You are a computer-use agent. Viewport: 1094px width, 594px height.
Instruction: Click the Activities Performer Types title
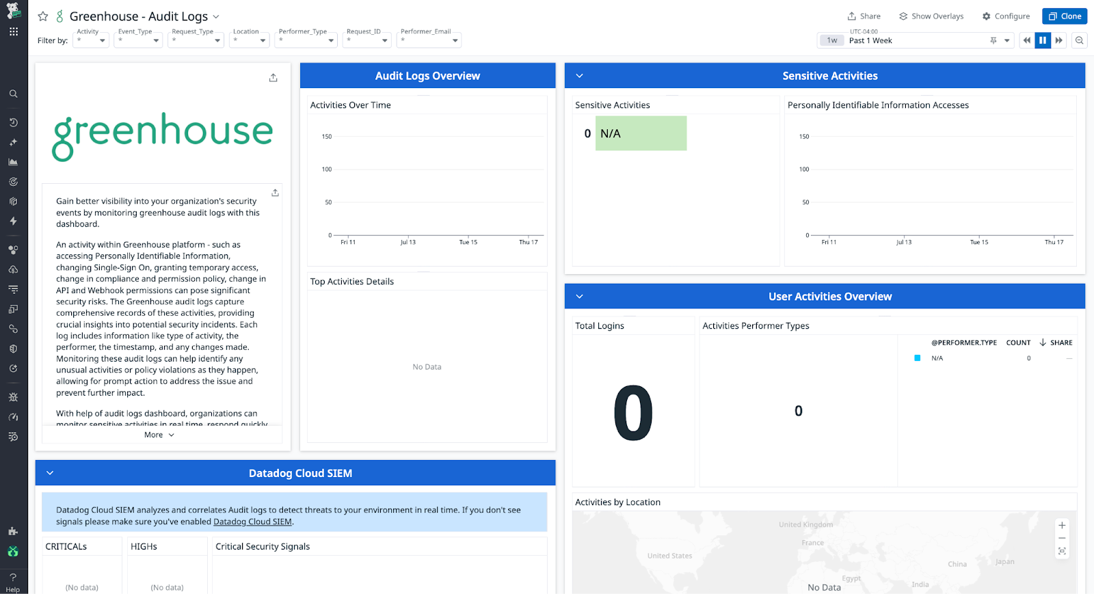coord(756,326)
